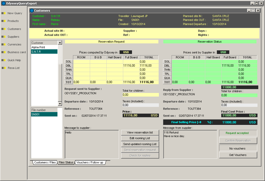This screenshot has width=265, height=181.
Task: Click the Products sidebar icon
Action: click(3, 21)
